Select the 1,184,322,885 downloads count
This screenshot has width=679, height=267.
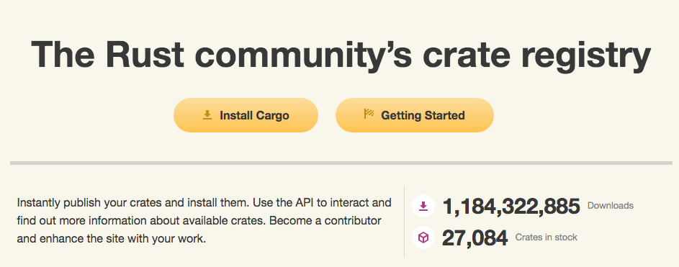coord(511,207)
